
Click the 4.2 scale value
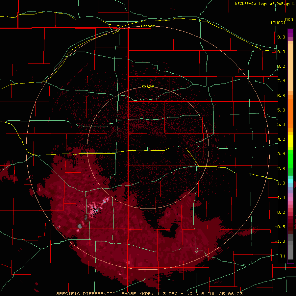[x=281, y=139]
